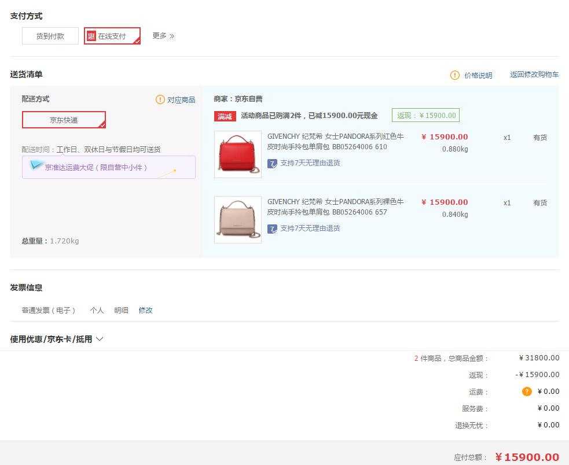Expand 更多 payment methods
The width and height of the screenshot is (569, 465).
(163, 35)
